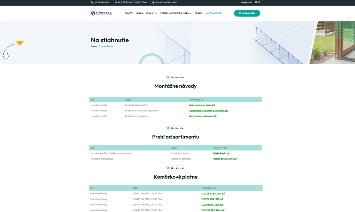Expand the LEXAN™ dropdown menu
Image resolution: width=355 pixels, height=212 pixels.
click(151, 13)
